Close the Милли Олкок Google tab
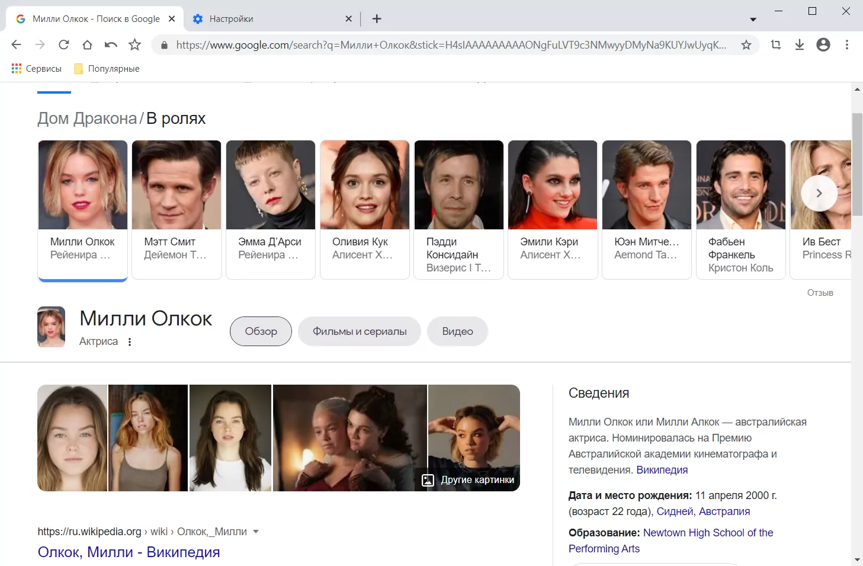The height and width of the screenshot is (566, 863). [172, 19]
